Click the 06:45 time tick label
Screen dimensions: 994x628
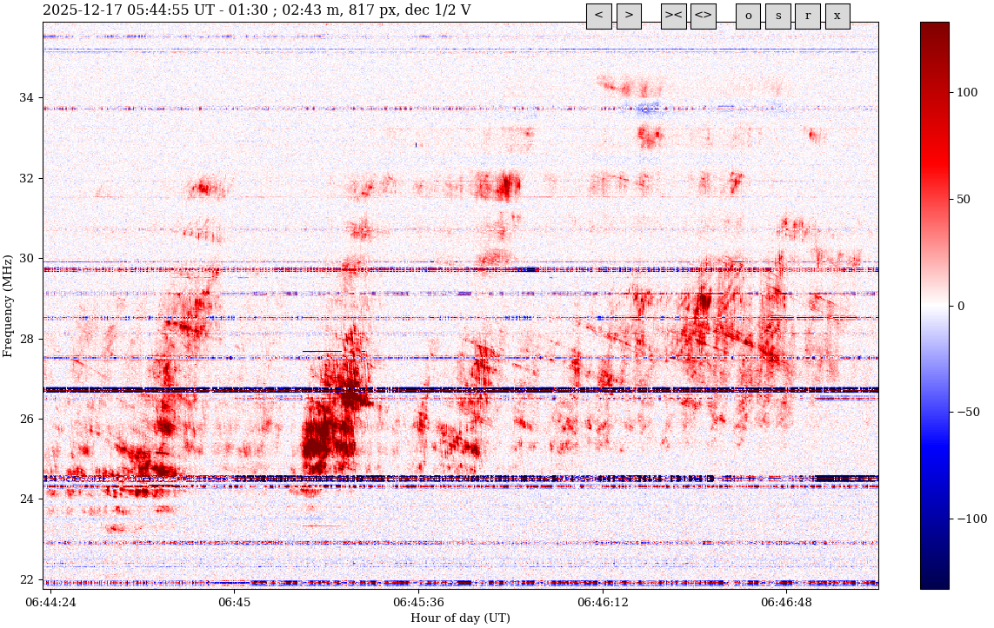coord(235,602)
